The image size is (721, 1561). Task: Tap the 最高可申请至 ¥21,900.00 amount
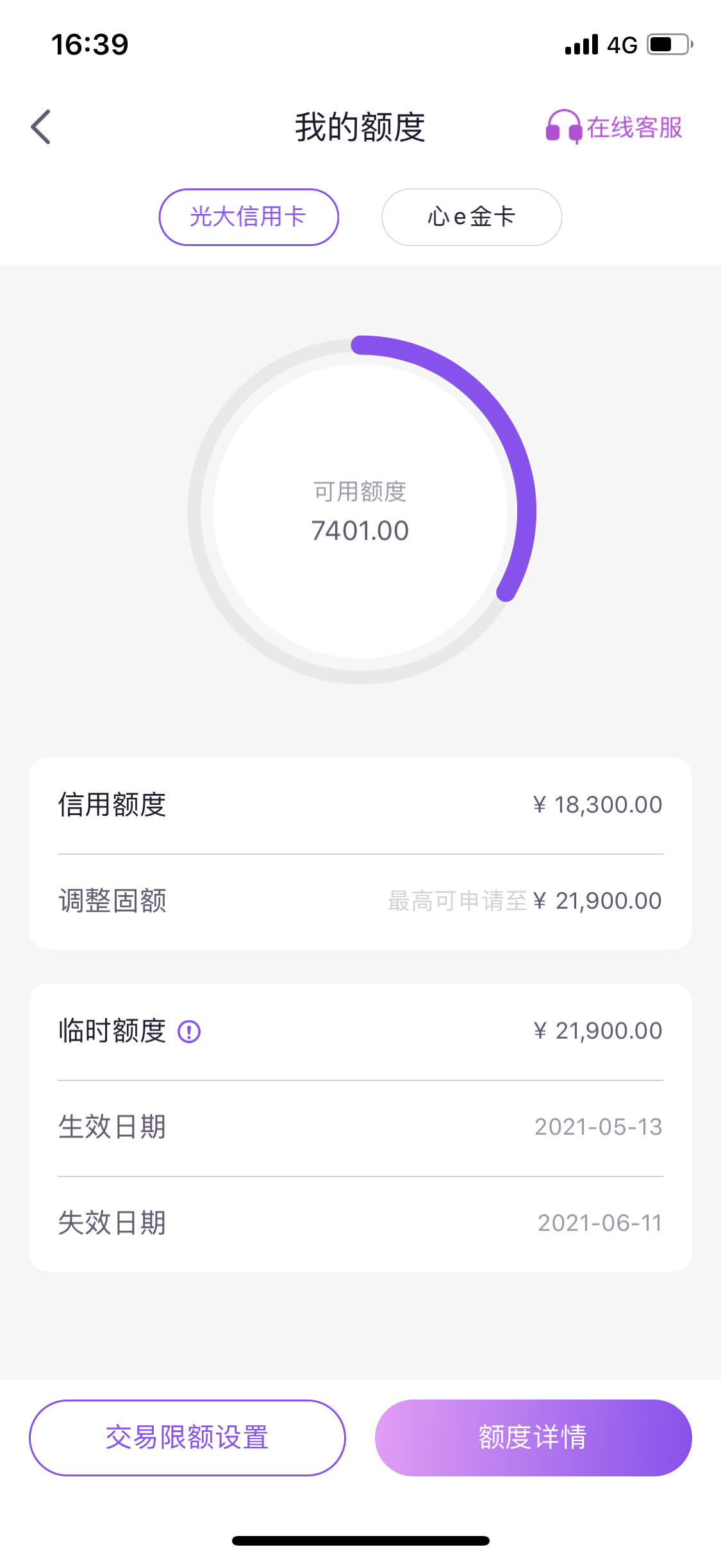[x=525, y=901]
